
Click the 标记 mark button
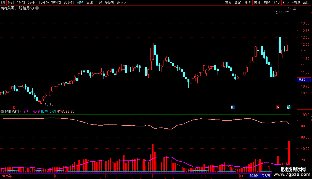coord(286,2)
